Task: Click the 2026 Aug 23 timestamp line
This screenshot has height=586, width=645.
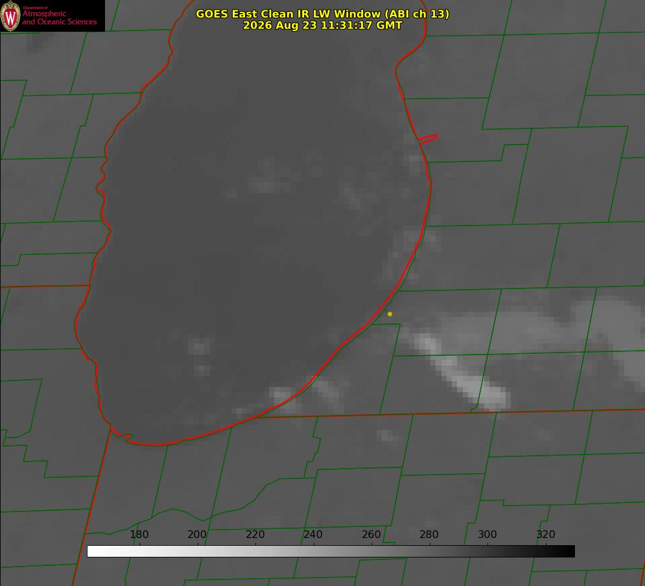Action: click(x=323, y=25)
